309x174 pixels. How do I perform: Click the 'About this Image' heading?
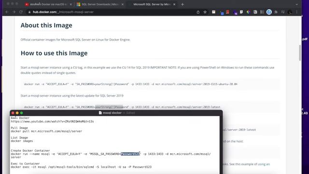[46, 25]
